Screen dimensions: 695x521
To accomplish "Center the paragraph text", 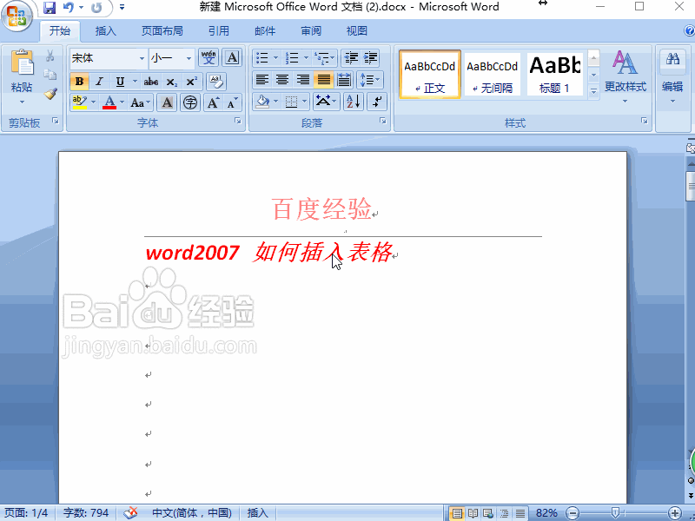I will pos(282,80).
